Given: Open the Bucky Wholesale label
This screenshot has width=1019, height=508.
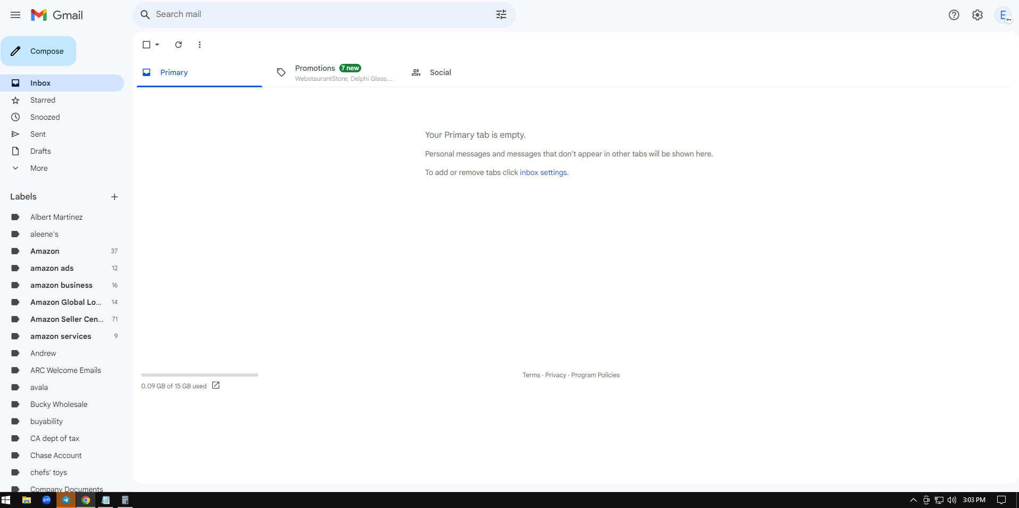Looking at the screenshot, I should point(62,404).
